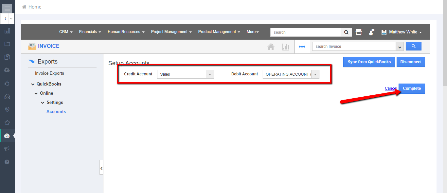The width and height of the screenshot is (447, 193).
Task: Open the Human Resources menu
Action: click(126, 32)
